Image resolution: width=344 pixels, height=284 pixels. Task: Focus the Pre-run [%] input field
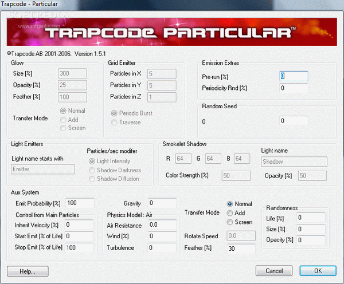coord(294,76)
